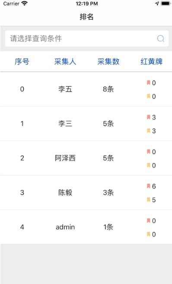Viewport: 172px width, 284px height.
Task: Click the red card flag for 李五
Action: point(149,82)
